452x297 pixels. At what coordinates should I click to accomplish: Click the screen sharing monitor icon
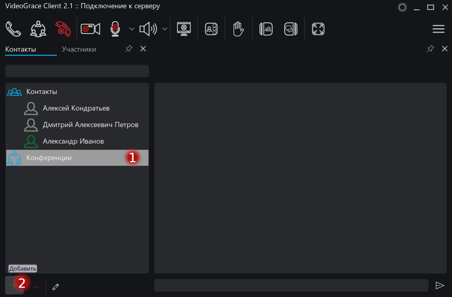184,29
